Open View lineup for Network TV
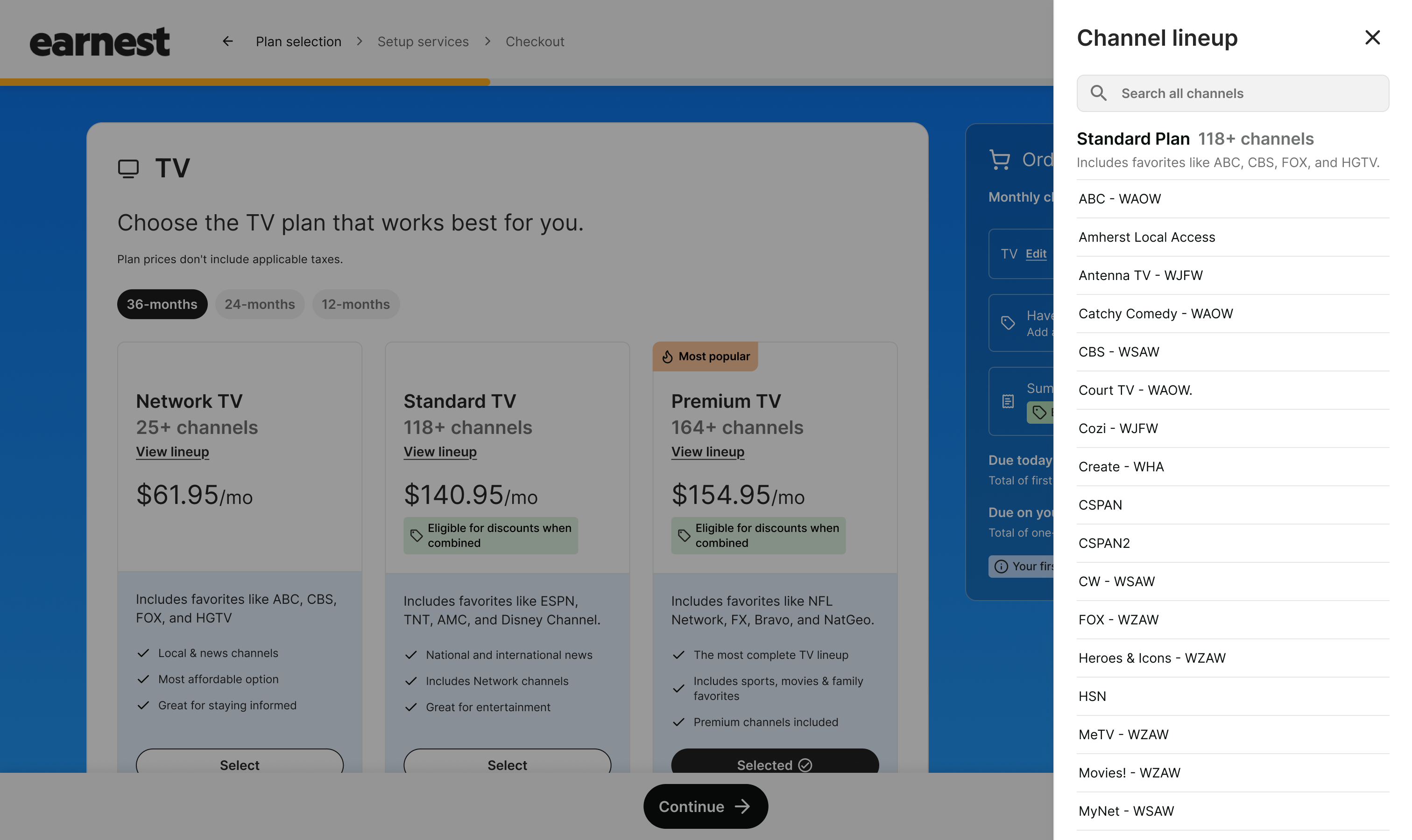1412x840 pixels. click(x=172, y=452)
